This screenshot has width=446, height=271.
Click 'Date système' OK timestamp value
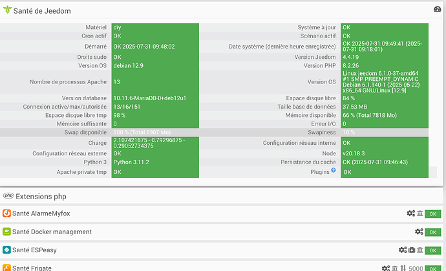(x=382, y=47)
